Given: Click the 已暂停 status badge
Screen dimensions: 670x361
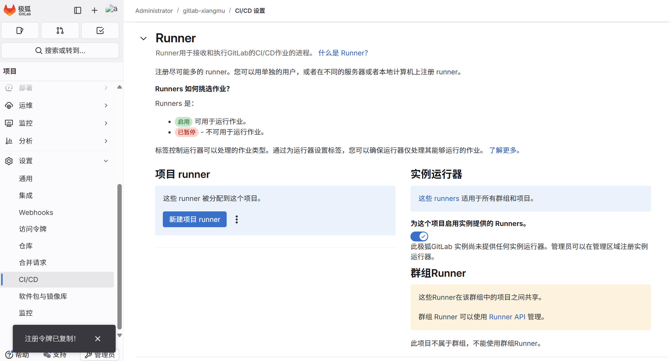Looking at the screenshot, I should (x=187, y=132).
